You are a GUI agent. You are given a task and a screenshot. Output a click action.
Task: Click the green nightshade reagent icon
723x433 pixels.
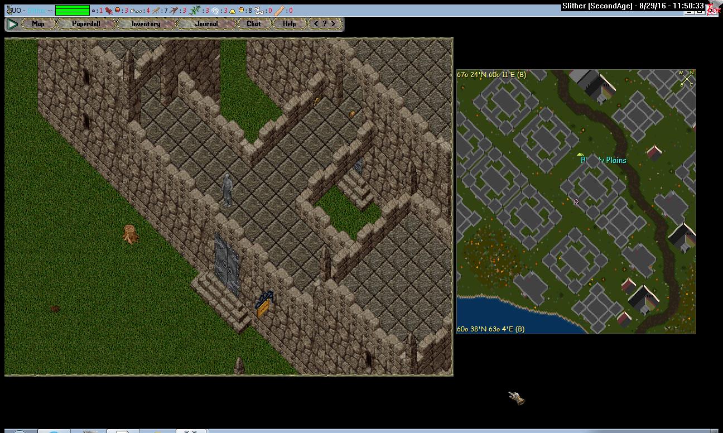[194, 10]
